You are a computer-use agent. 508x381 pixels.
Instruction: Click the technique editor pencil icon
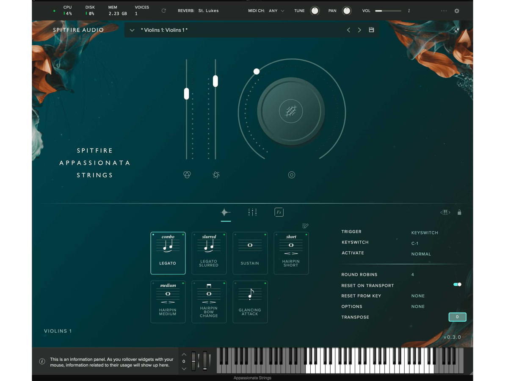[305, 226]
